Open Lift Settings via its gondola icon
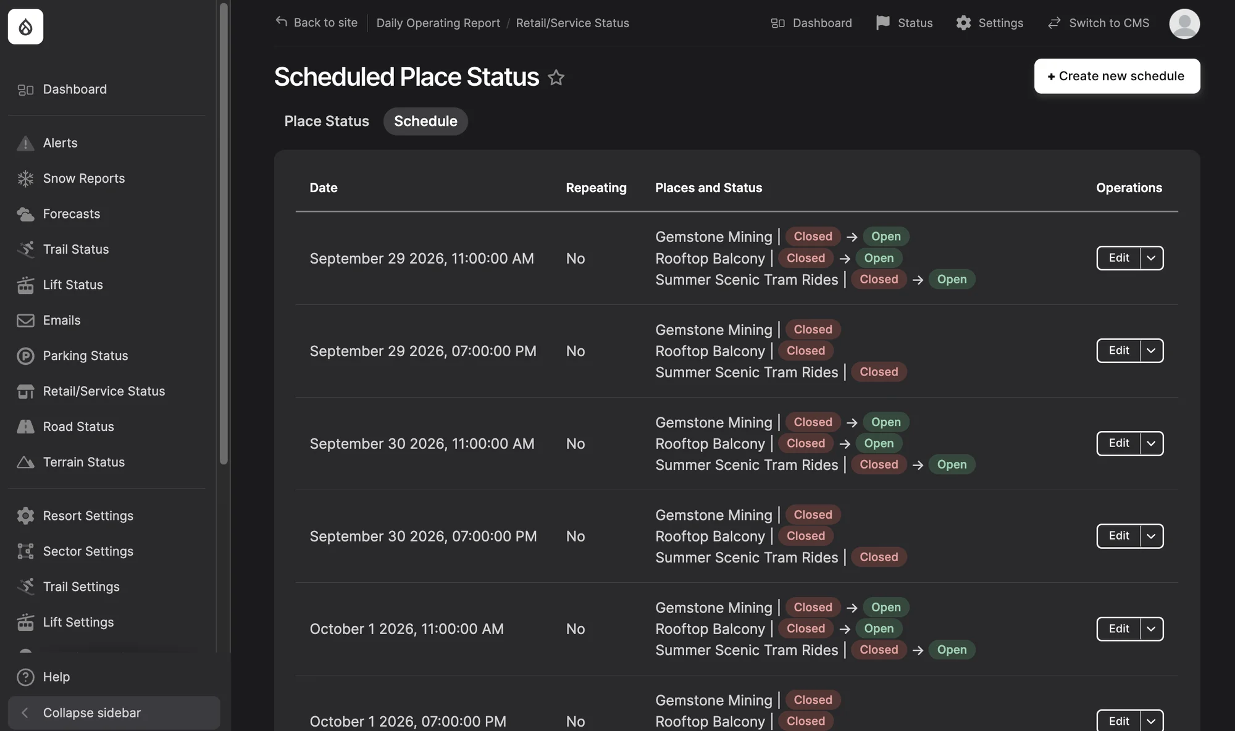 25,622
